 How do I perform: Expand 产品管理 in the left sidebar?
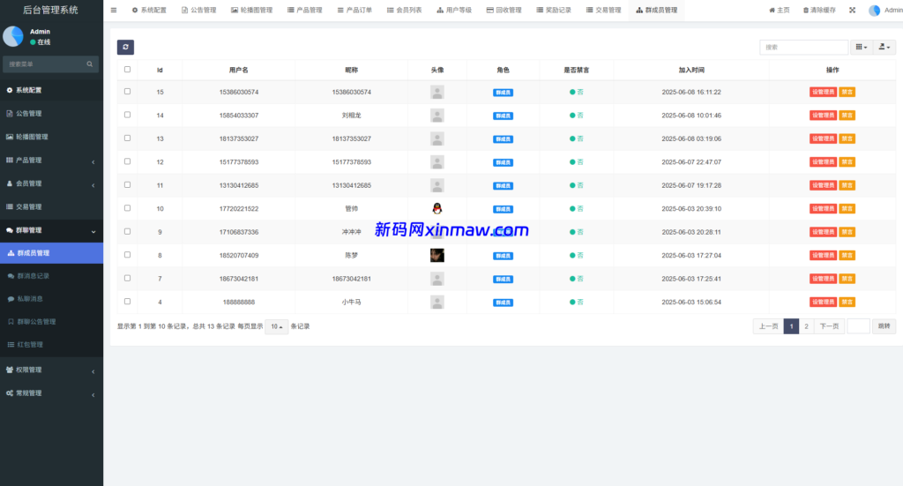point(52,160)
